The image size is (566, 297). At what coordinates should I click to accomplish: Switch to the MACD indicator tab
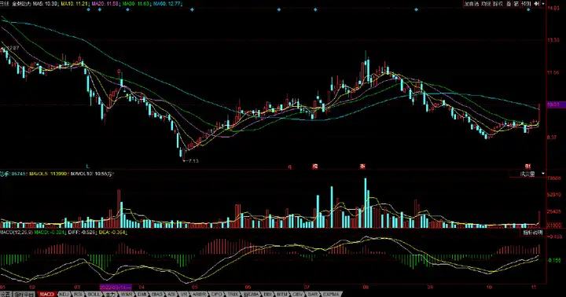(x=47, y=294)
